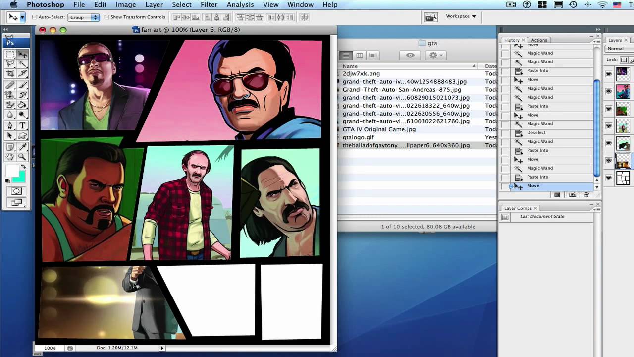
Task: Hide the bottom panel-frame layer's eye icon
Action: point(609,178)
